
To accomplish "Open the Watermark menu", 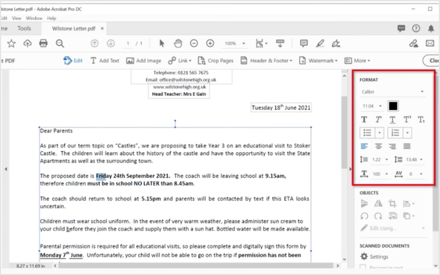I will (x=318, y=61).
